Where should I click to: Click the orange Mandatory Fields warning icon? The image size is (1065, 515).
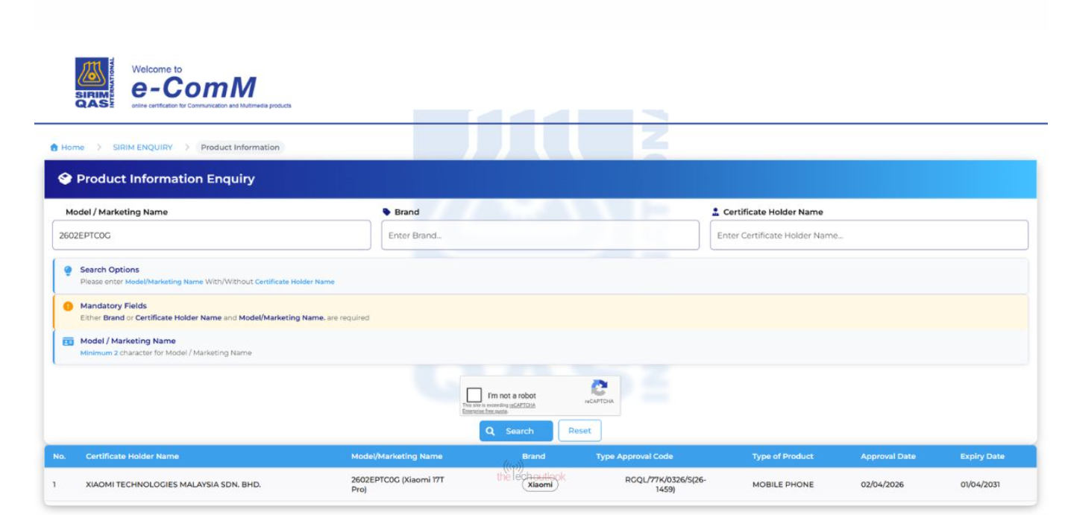68,306
